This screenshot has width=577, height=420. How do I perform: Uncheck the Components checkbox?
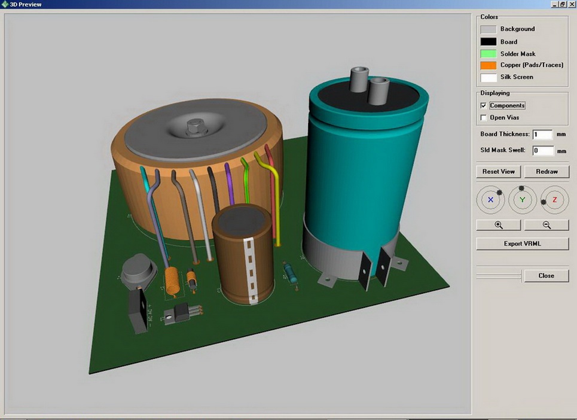[484, 106]
